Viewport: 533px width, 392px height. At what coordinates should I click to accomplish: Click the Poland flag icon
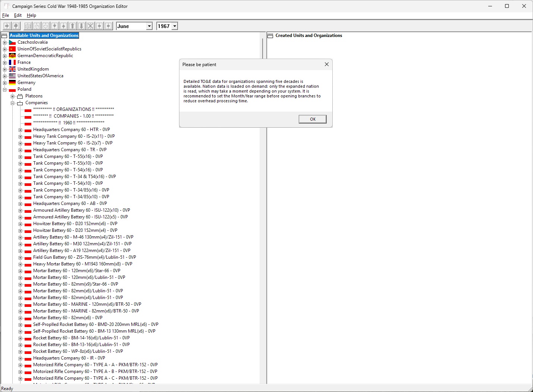[12, 89]
